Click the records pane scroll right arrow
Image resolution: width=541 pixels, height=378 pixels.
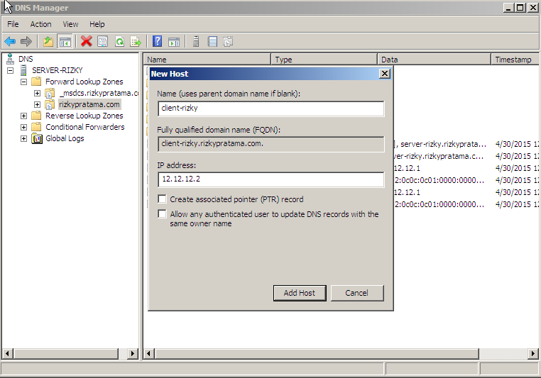(x=533, y=353)
